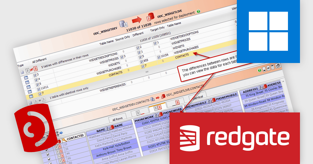Click the red deployment arrow between the databases
This screenshot has height=164, width=313.
(x=137, y=20)
